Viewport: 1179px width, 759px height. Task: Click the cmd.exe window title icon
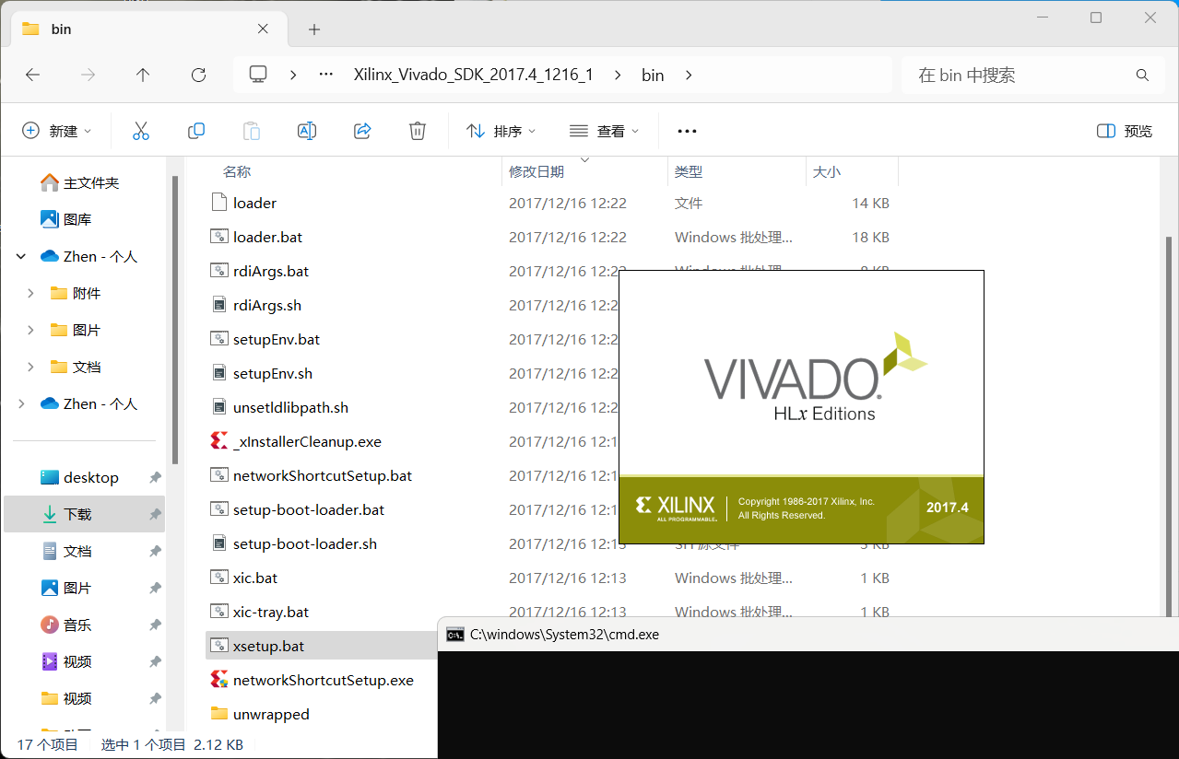(454, 634)
